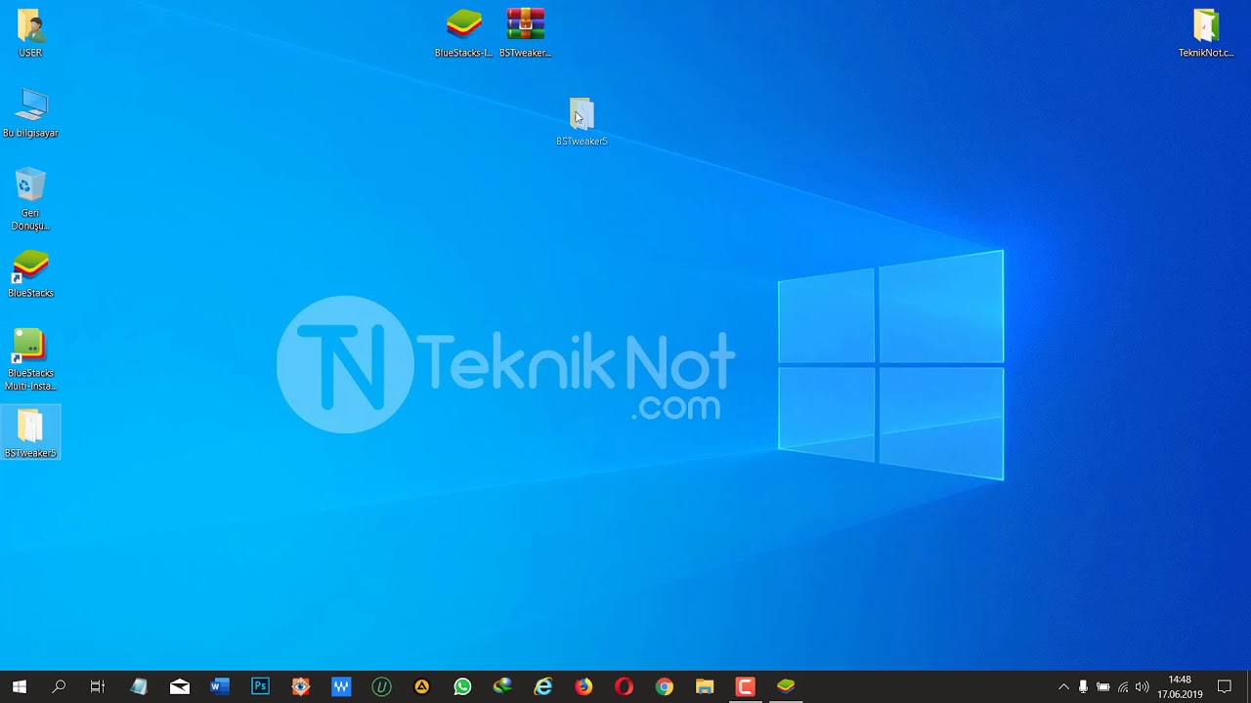
Task: Open Internet Download Manager taskbar icon
Action: point(502,686)
